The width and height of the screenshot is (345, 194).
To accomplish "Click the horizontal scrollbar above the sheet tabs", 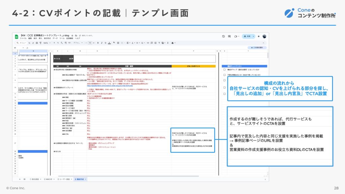I will pyautogui.click(x=128, y=176).
